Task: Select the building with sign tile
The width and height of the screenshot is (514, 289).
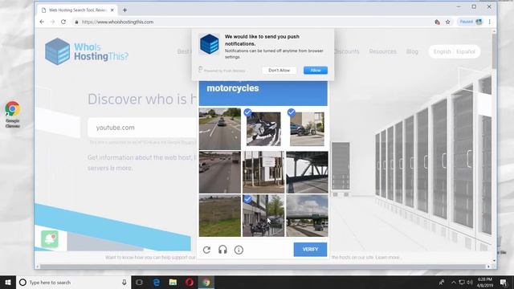Action: tap(263, 172)
